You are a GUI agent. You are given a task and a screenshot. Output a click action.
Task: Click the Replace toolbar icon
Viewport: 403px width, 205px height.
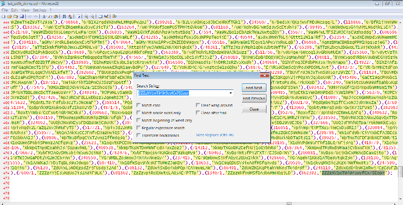[71, 17]
